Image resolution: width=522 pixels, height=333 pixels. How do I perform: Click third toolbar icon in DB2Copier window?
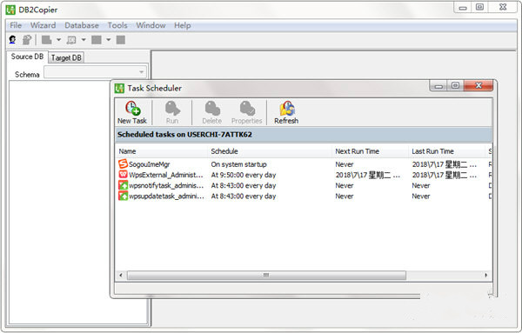[x=46, y=40]
